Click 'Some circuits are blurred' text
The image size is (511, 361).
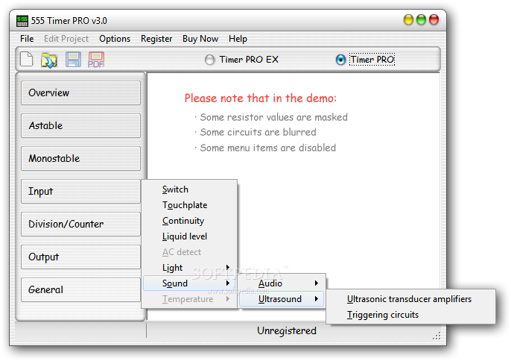(258, 132)
